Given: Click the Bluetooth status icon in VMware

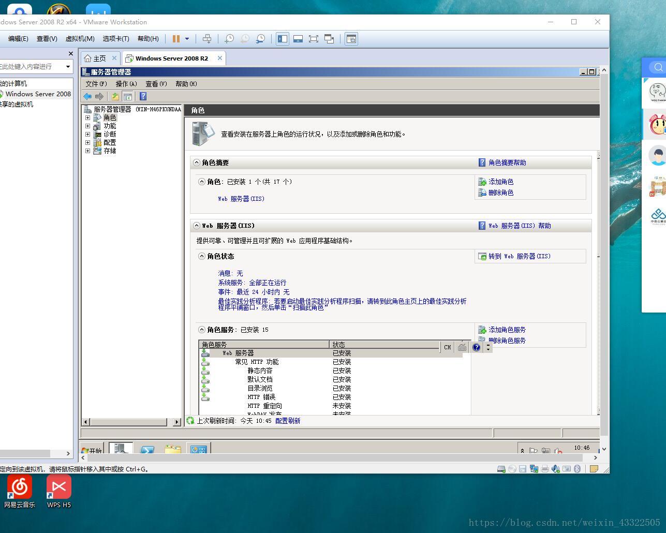Looking at the screenshot, I should click(577, 469).
